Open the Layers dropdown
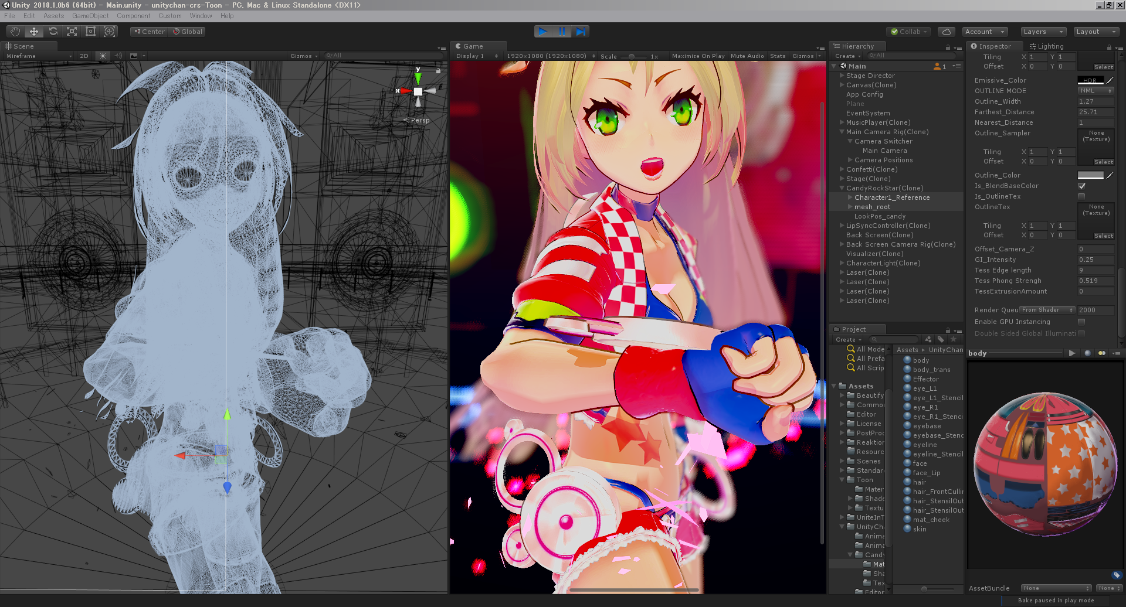Image resolution: width=1126 pixels, height=607 pixels. click(x=1043, y=32)
